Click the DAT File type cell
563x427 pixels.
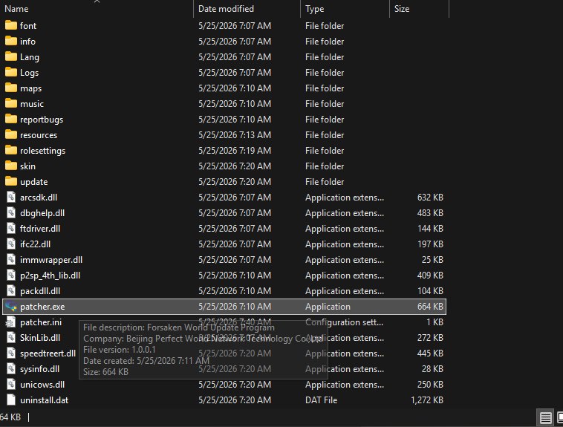(321, 400)
